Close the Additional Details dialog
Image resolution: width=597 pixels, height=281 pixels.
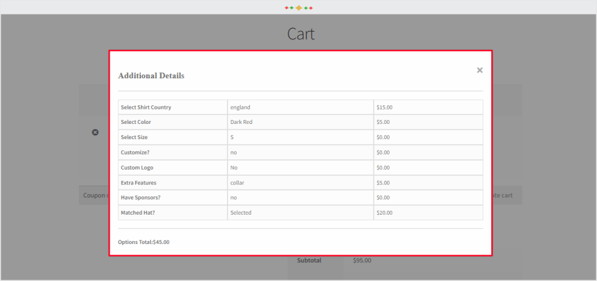click(480, 70)
